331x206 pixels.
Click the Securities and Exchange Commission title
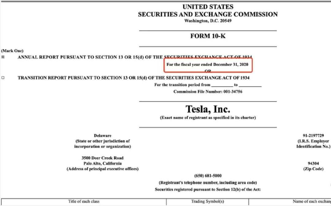tap(208, 14)
